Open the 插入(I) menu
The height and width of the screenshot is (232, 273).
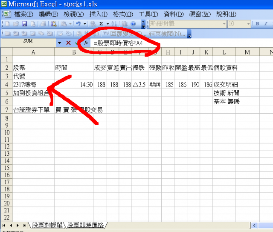(x=99, y=14)
